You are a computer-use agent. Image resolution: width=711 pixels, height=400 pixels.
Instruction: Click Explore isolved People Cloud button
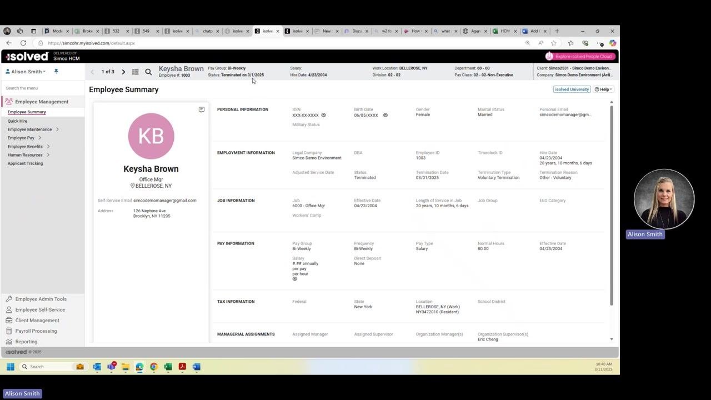click(x=580, y=56)
